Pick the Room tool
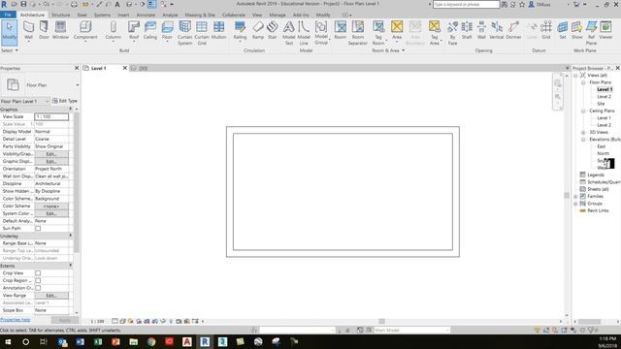Viewport: 621px width, 349px height. click(341, 31)
